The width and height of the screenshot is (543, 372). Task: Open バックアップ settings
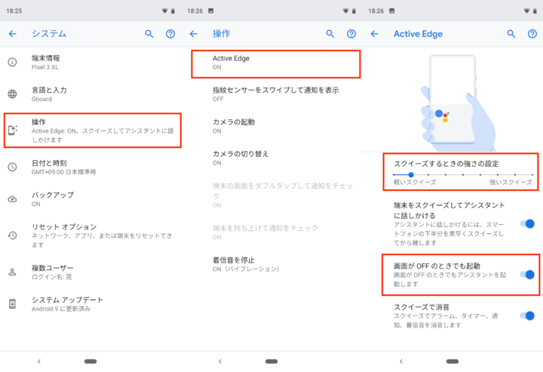tap(90, 199)
